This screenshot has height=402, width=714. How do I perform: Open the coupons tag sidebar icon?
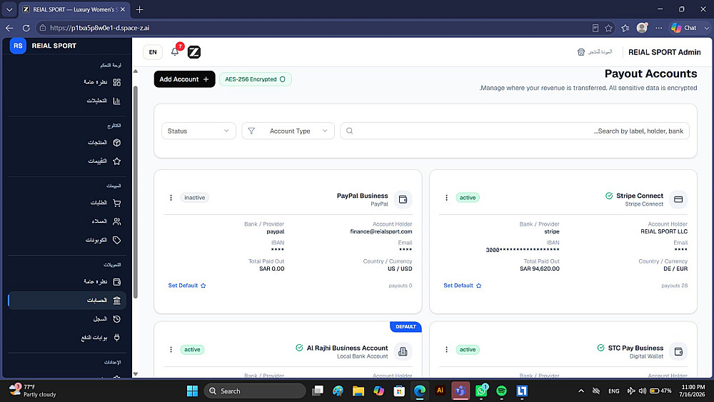(x=116, y=240)
